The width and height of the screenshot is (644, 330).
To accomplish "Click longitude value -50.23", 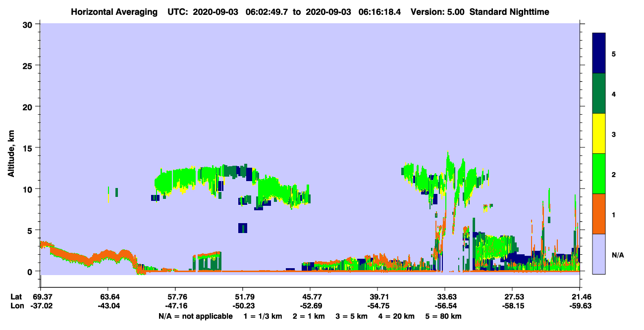I will tap(242, 306).
